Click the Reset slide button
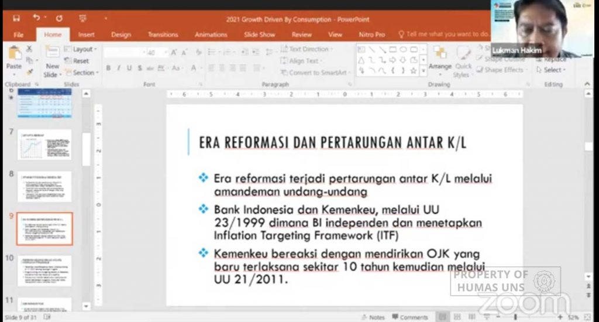Screen dimensions: 599x322 [x=77, y=61]
